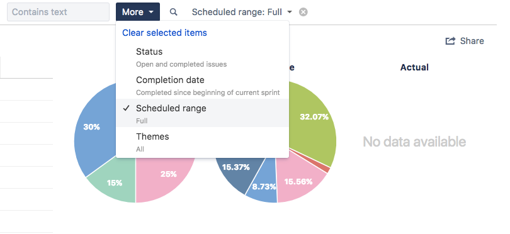Click the Share arrow icon

[x=450, y=41]
